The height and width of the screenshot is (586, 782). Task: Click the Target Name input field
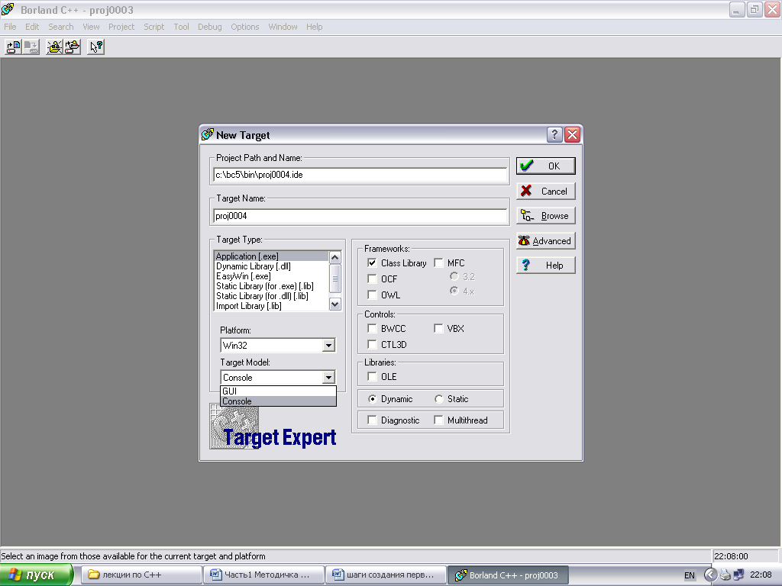[x=360, y=216]
